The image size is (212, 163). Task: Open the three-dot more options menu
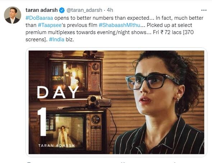tap(204, 10)
